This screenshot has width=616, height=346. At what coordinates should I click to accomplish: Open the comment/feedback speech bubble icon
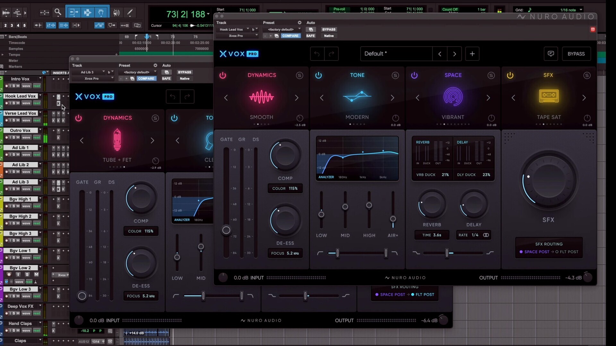click(x=551, y=54)
